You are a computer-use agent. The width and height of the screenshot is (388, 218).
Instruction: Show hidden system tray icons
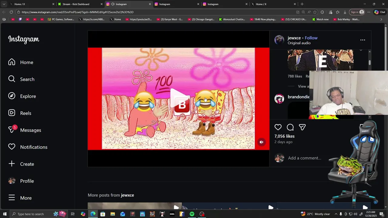pos(336,214)
